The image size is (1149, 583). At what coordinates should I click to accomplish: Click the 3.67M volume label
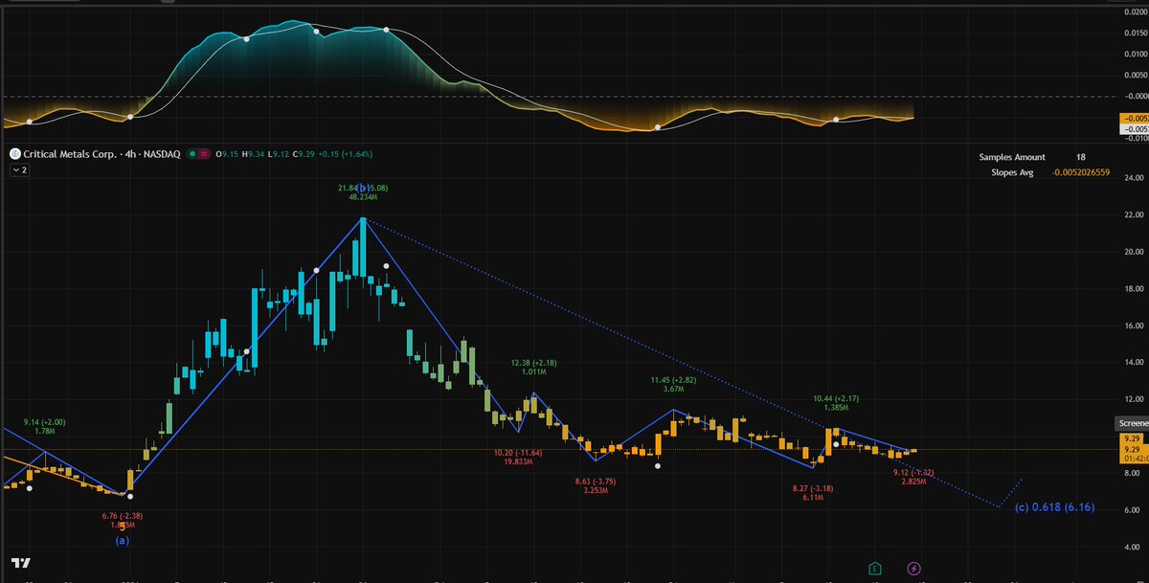tap(674, 389)
